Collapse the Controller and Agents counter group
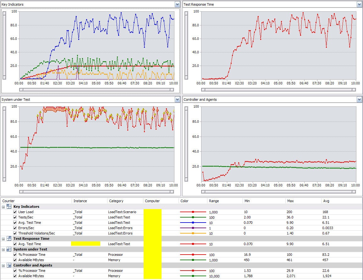The height and width of the screenshot is (280, 363). (3, 266)
